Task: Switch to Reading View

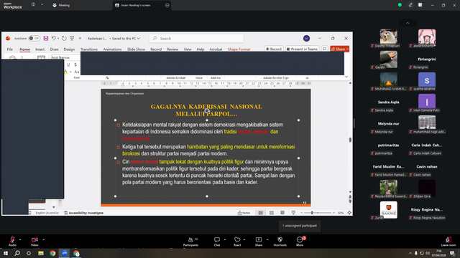Action: pyautogui.click(x=282, y=213)
